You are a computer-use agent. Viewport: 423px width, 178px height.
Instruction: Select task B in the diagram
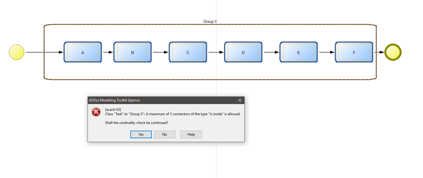[132, 52]
